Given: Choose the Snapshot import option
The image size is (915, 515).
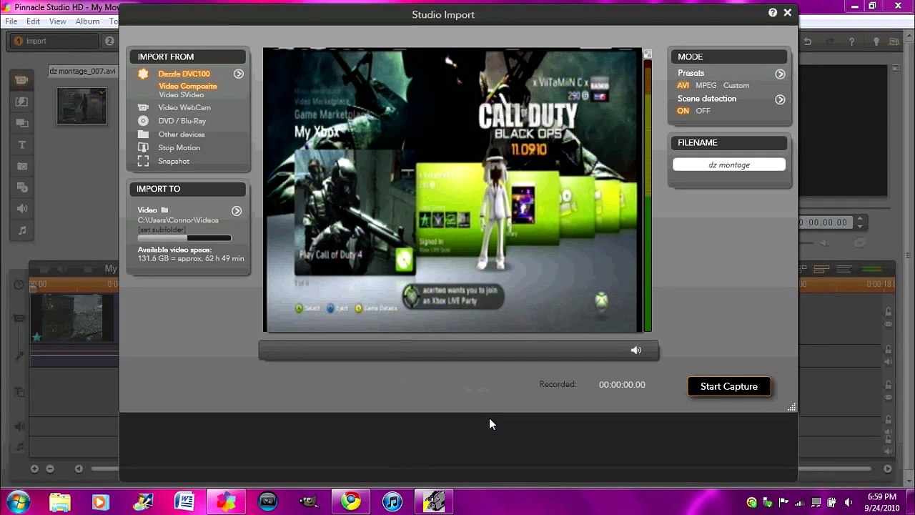Looking at the screenshot, I should (174, 162).
